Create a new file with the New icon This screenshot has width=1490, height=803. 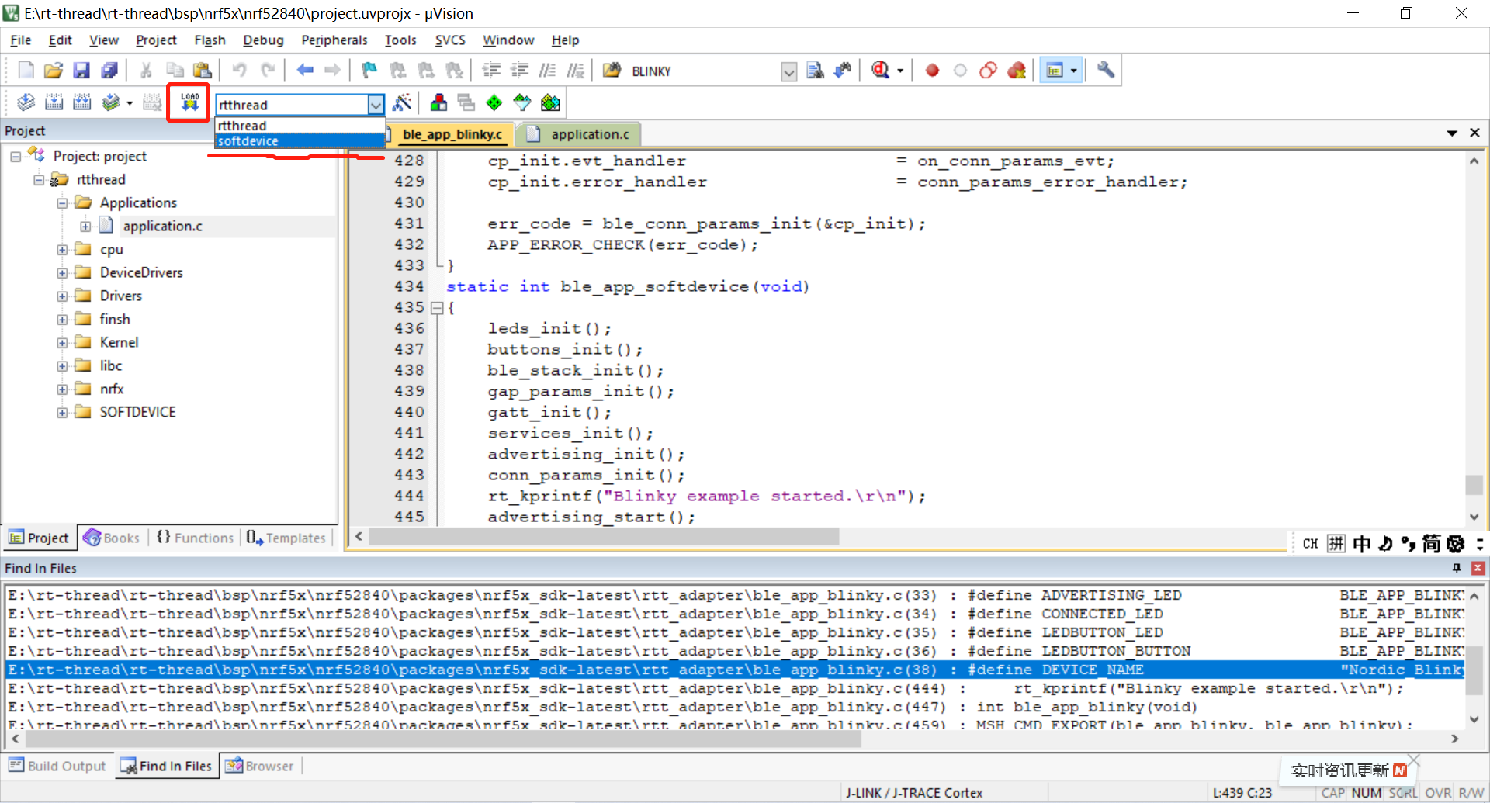(x=26, y=71)
